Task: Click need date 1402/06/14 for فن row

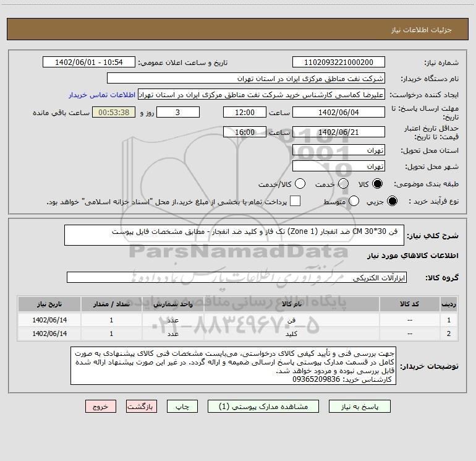Action: pyautogui.click(x=49, y=320)
